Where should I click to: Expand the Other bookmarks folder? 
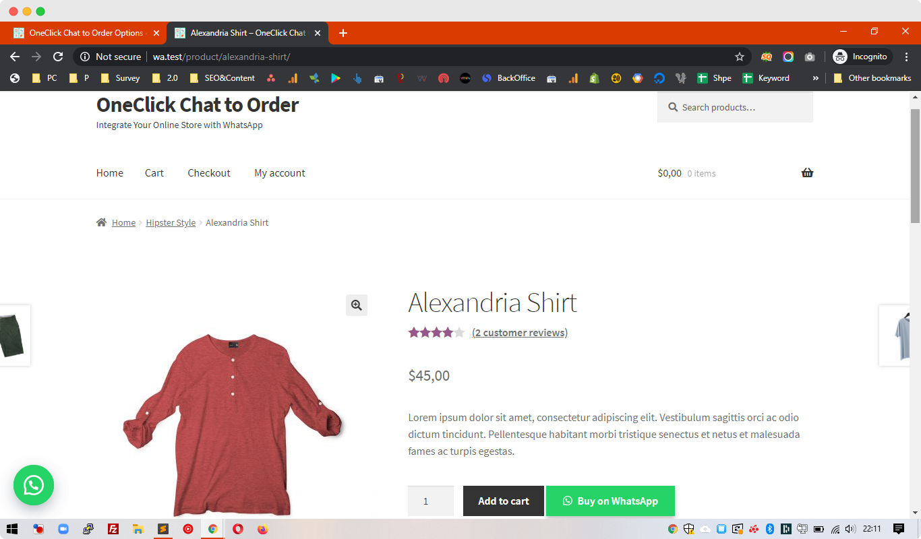[872, 77]
